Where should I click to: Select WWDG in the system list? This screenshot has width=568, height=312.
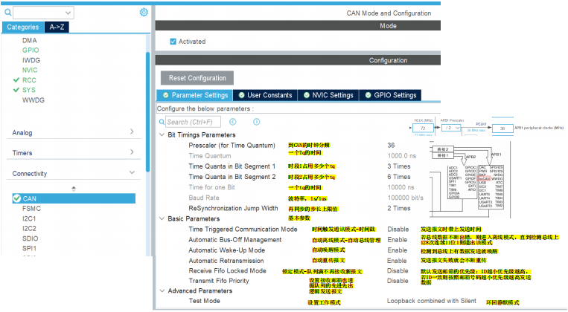point(33,100)
